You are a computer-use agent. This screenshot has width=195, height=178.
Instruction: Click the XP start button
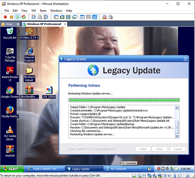point(12,169)
